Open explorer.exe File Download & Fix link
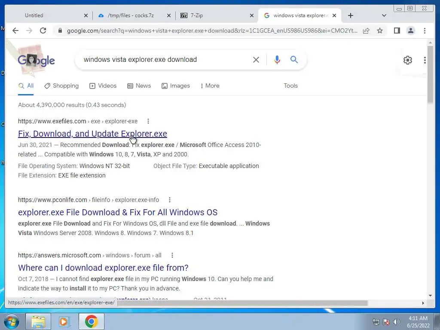The height and width of the screenshot is (330, 440). (118, 212)
